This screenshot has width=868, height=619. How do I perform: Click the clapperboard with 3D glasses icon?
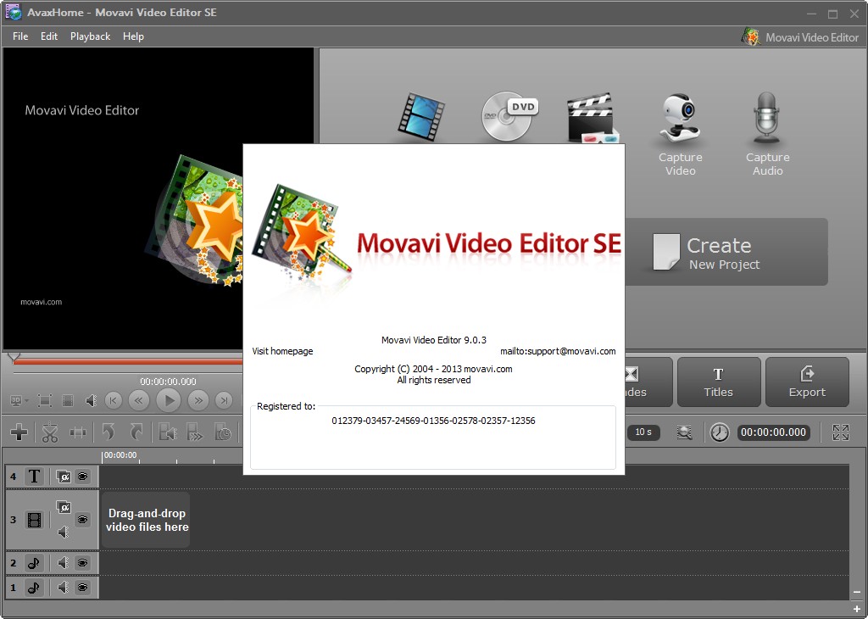click(593, 118)
